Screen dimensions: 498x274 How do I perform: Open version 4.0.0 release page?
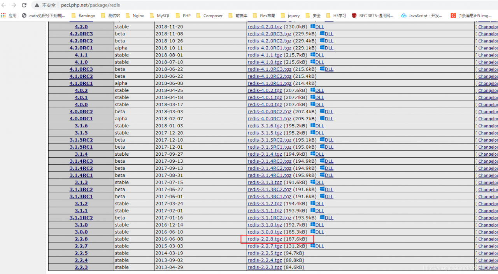pos(81,105)
